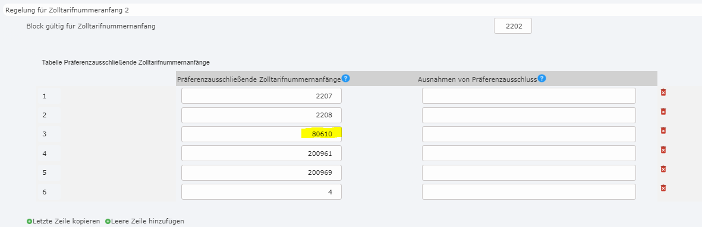Delete row 6 with value 4
Viewport: 702px width, 227px height.
coord(663,188)
